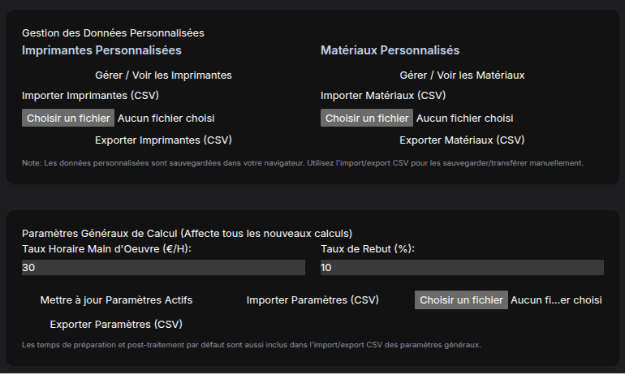This screenshot has height=375, width=625.
Task: Click the Importer Paramètres (CSV) label
Action: [x=312, y=300]
